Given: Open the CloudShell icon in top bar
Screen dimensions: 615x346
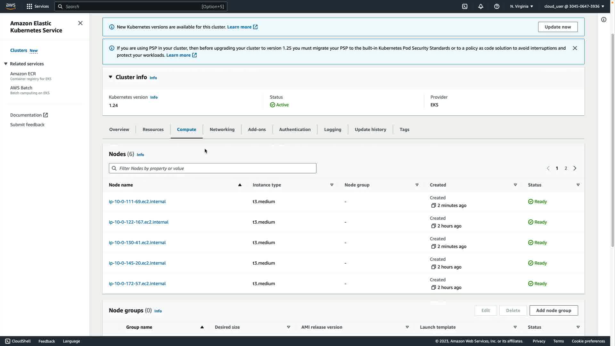Looking at the screenshot, I should point(465,6).
